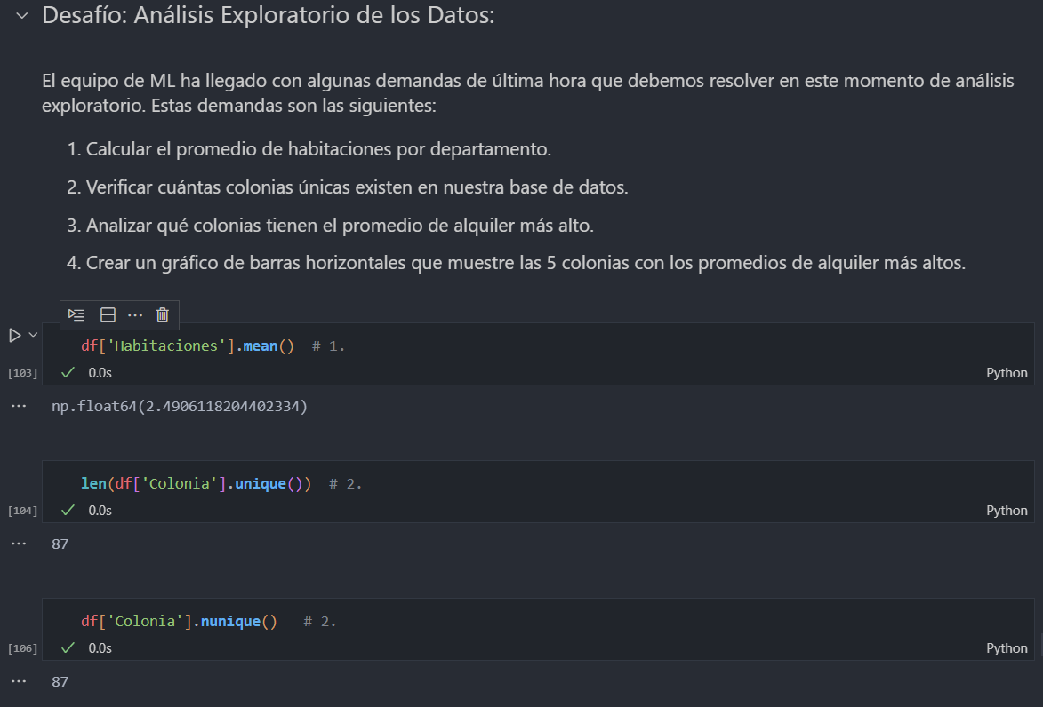Click success checkmark of cell 106
The image size is (1043, 707).
pos(68,647)
